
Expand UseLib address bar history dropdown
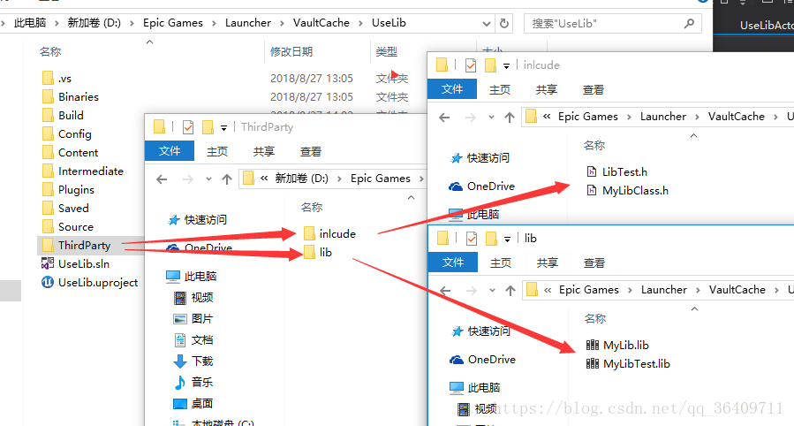[x=486, y=23]
